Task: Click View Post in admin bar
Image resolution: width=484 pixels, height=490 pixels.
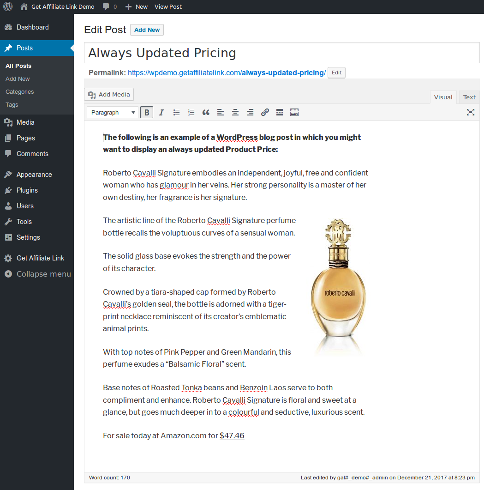Action: pos(168,6)
